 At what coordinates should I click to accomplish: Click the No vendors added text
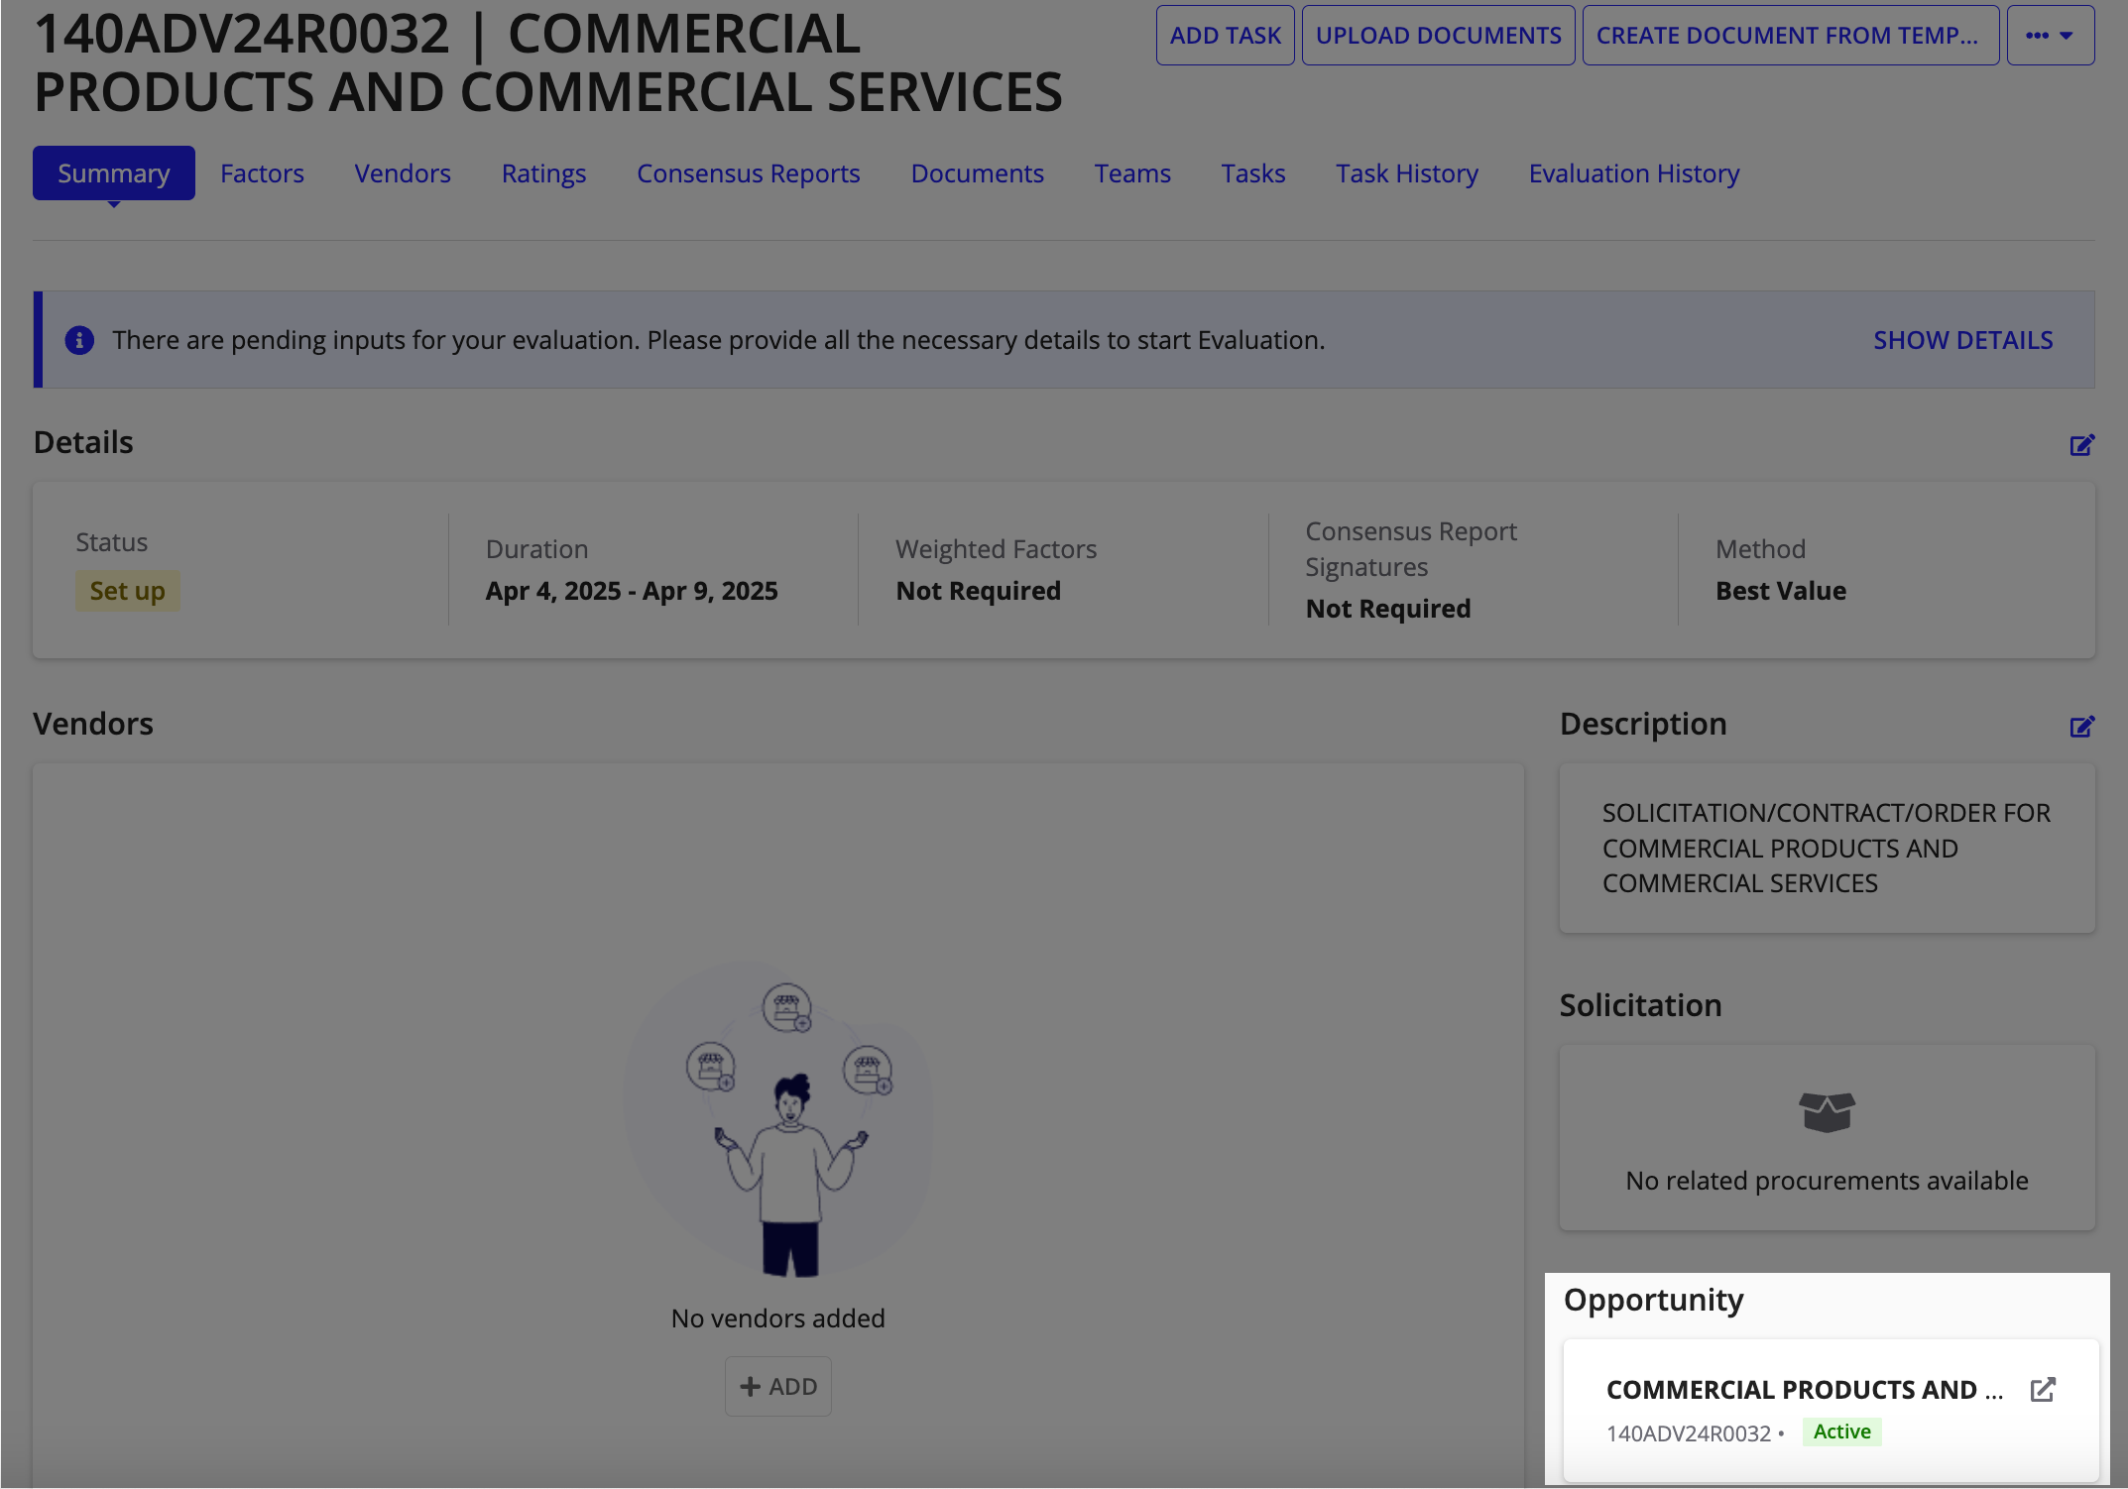[x=777, y=1318]
